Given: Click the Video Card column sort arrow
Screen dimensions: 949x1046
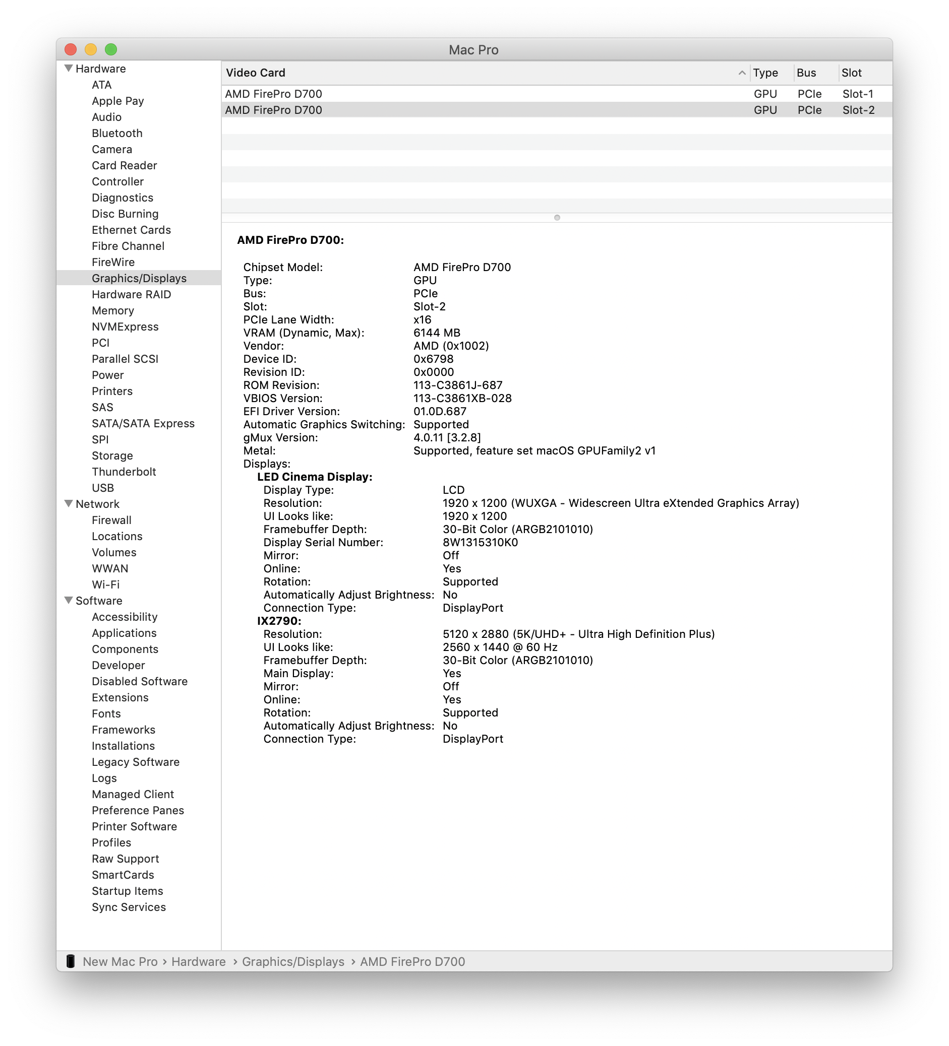Looking at the screenshot, I should [742, 73].
